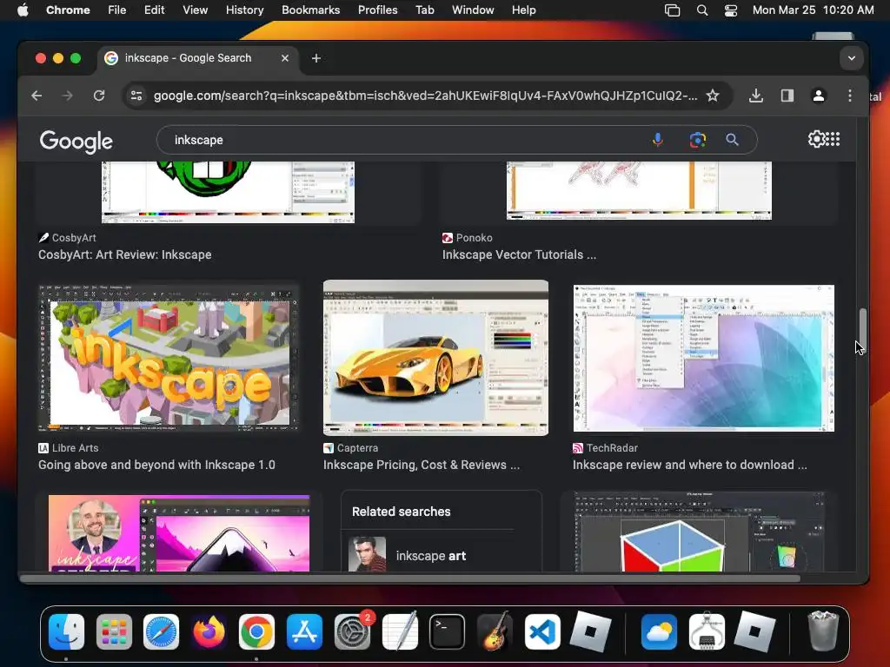Open the tab search dropdown arrow
The width and height of the screenshot is (890, 667).
(x=852, y=58)
